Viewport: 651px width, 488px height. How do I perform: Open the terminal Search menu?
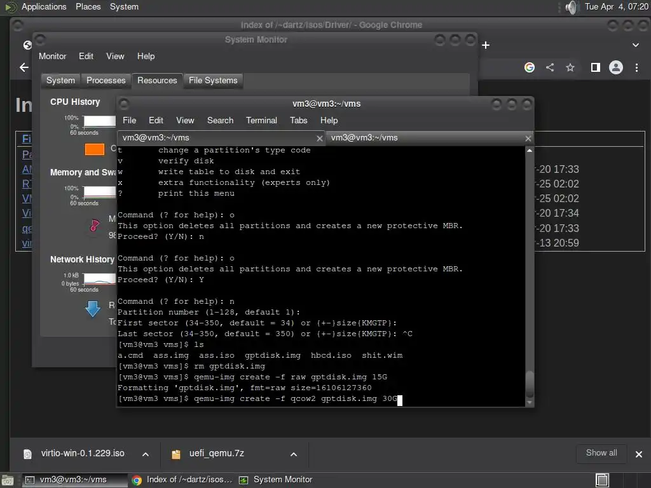point(220,120)
